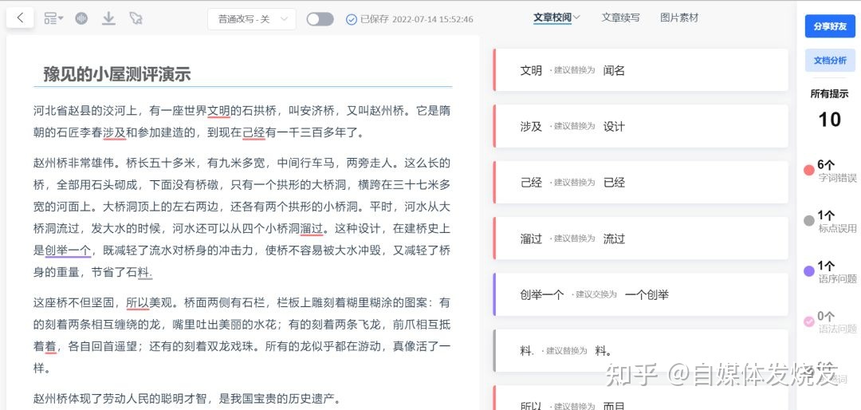Click the voice read-aloud waveform icon
This screenshot has width=861, height=410.
[x=81, y=18]
